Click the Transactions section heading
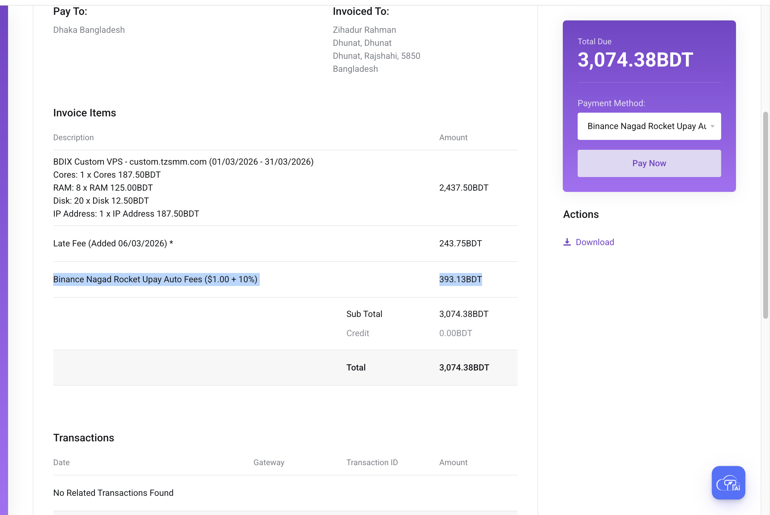The image size is (770, 515). tap(83, 438)
